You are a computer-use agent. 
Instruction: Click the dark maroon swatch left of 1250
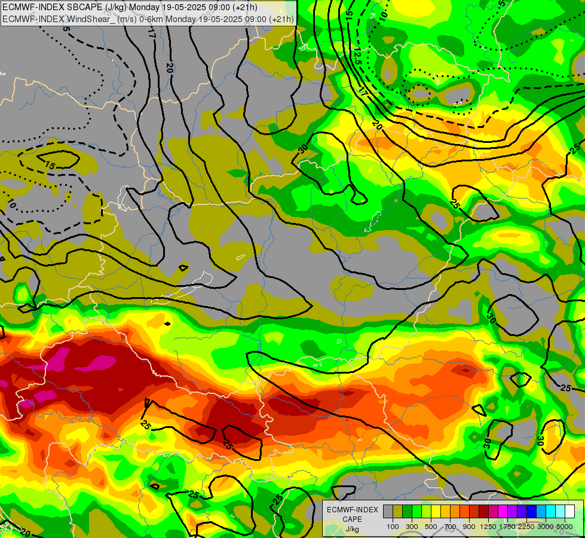tap(483, 511)
